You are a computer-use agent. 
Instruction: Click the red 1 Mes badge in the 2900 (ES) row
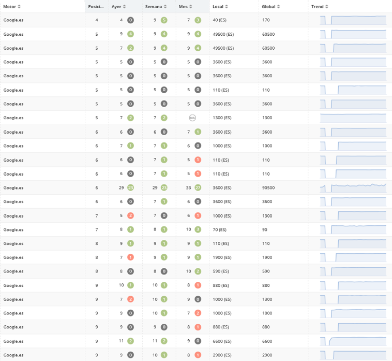click(x=198, y=355)
